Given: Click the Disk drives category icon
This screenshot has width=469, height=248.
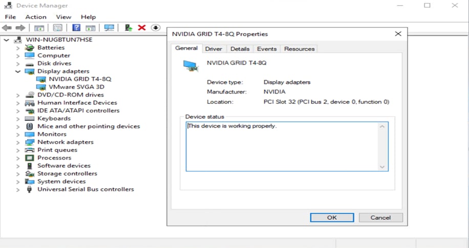Looking at the screenshot, I should (30, 63).
